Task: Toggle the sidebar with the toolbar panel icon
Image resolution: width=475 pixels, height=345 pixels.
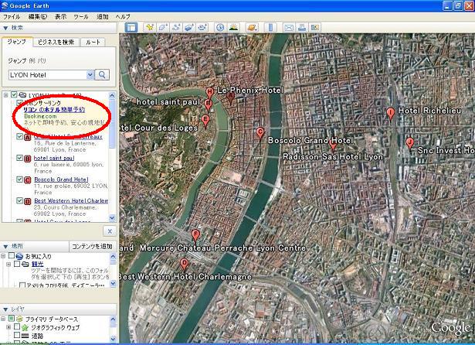Action: tap(131, 28)
